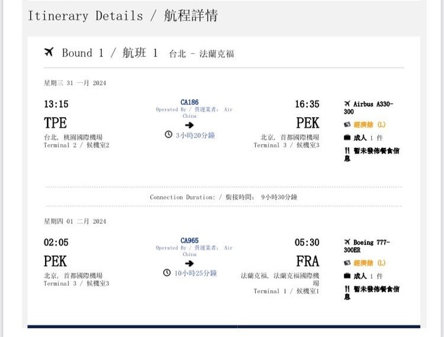Click the ticket icon beside second 經濟艙 (L)
The height and width of the screenshot is (337, 444).
coord(347,263)
